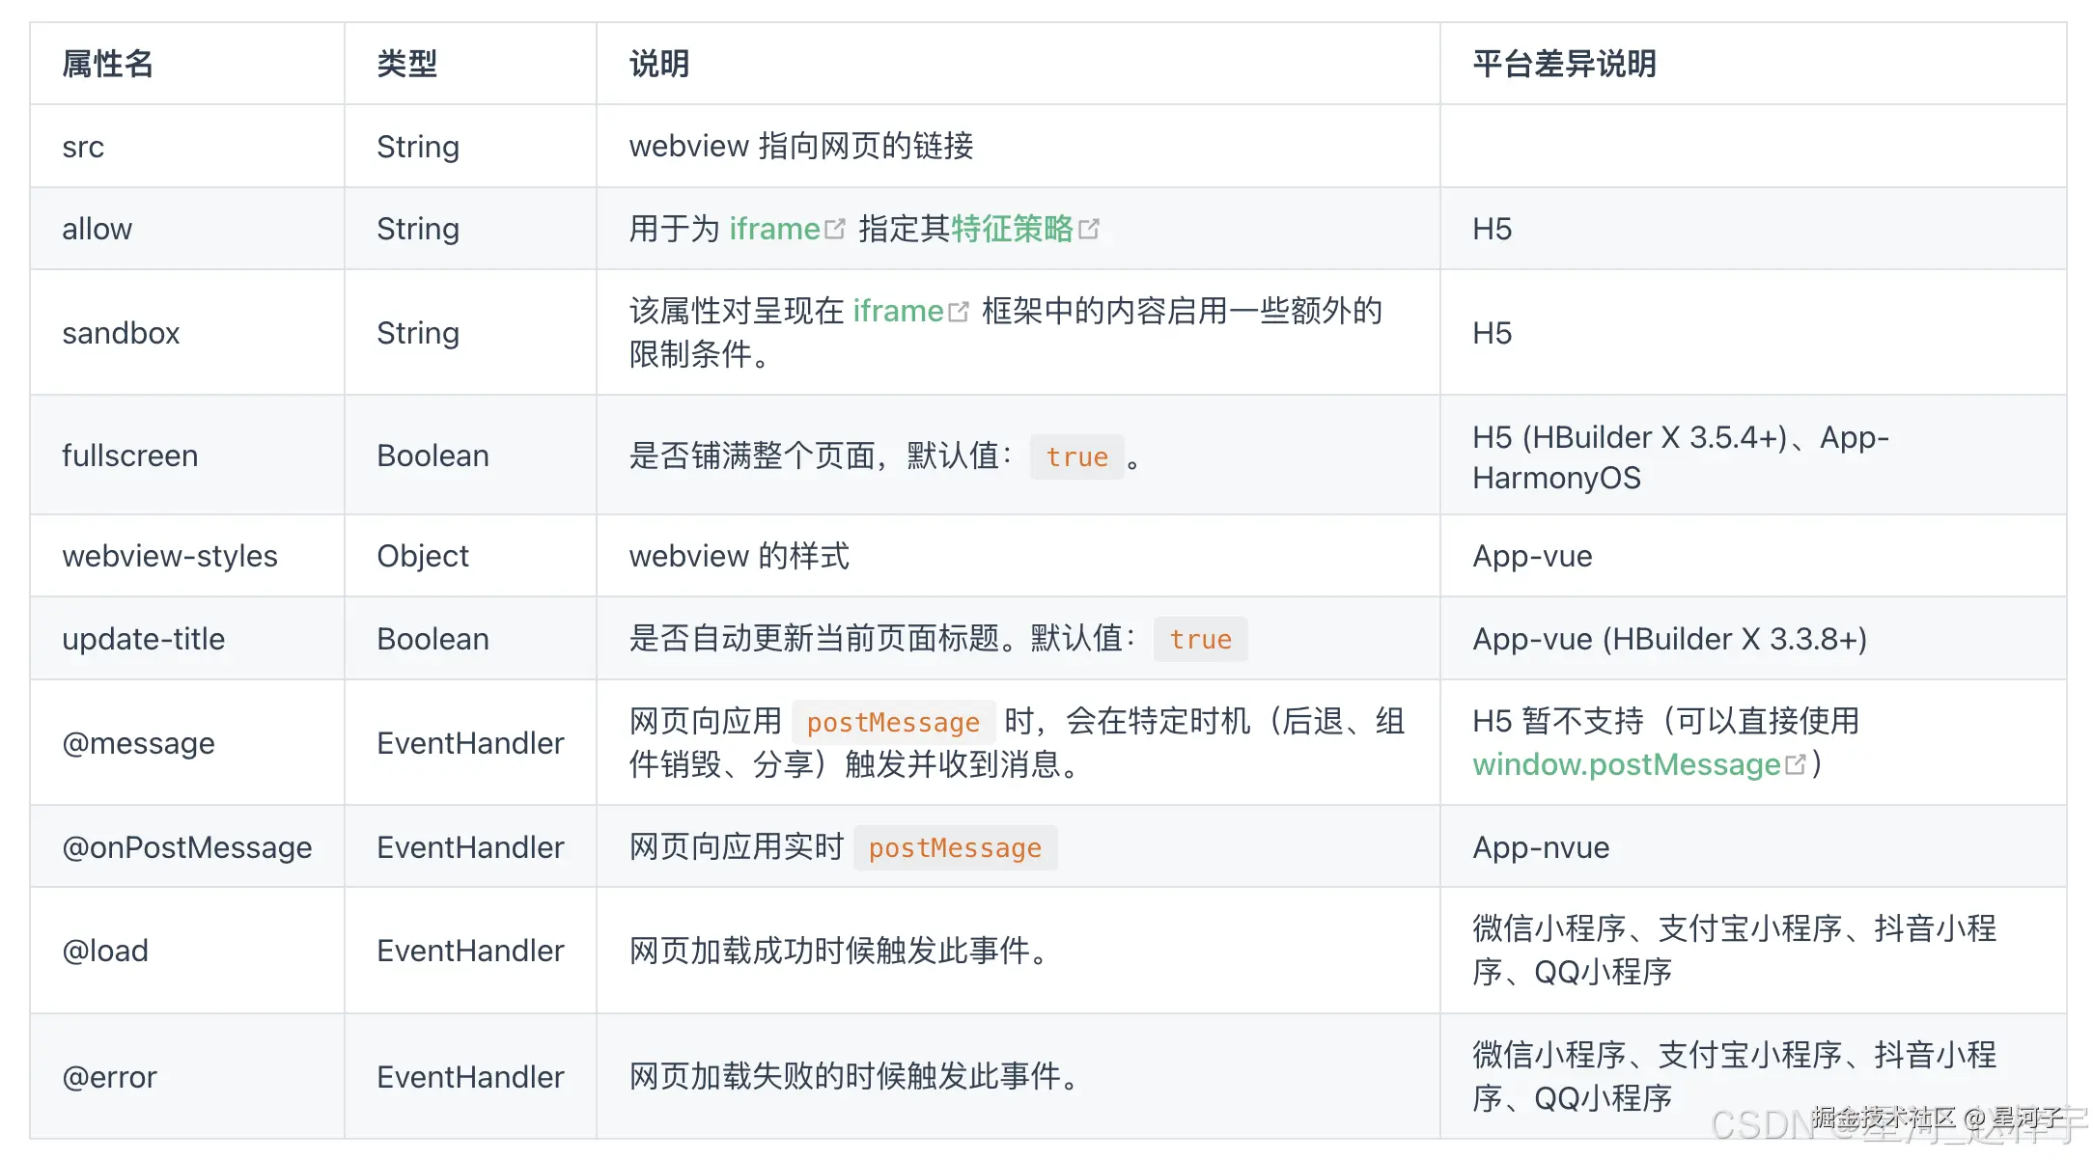Click external-link icon beside sandbox row iframe
The image size is (2093, 1160).
pyautogui.click(x=959, y=312)
